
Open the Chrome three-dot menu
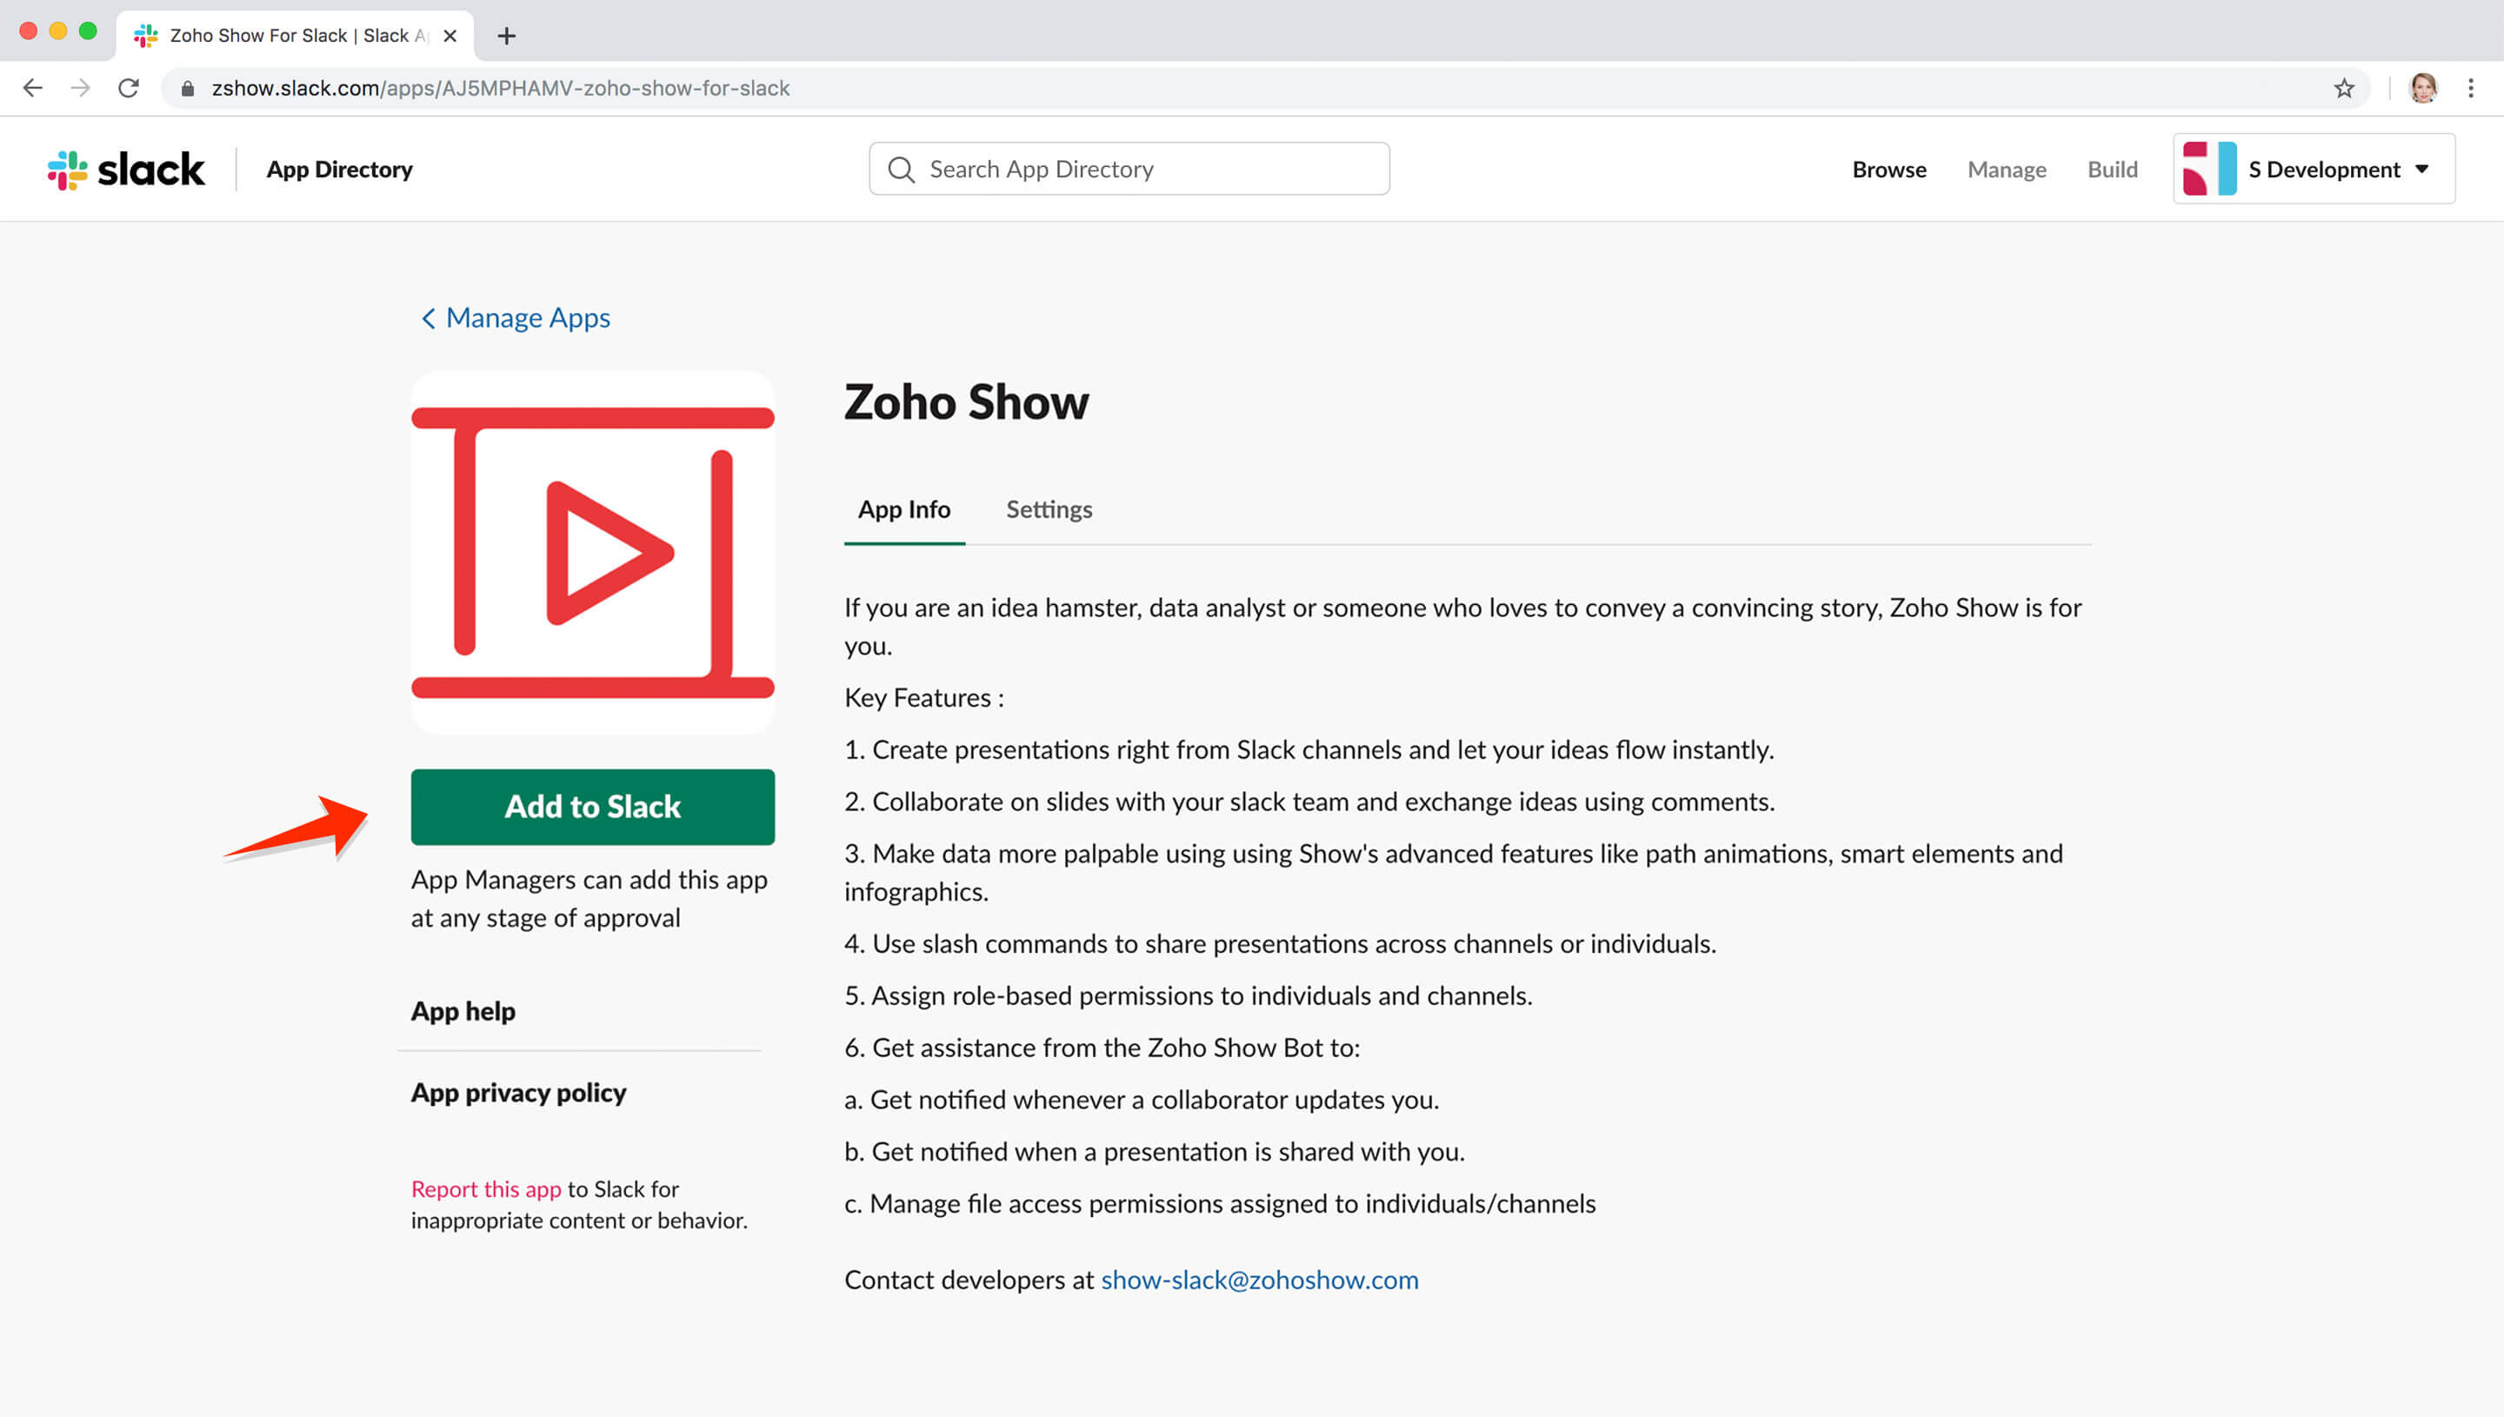pos(2470,88)
